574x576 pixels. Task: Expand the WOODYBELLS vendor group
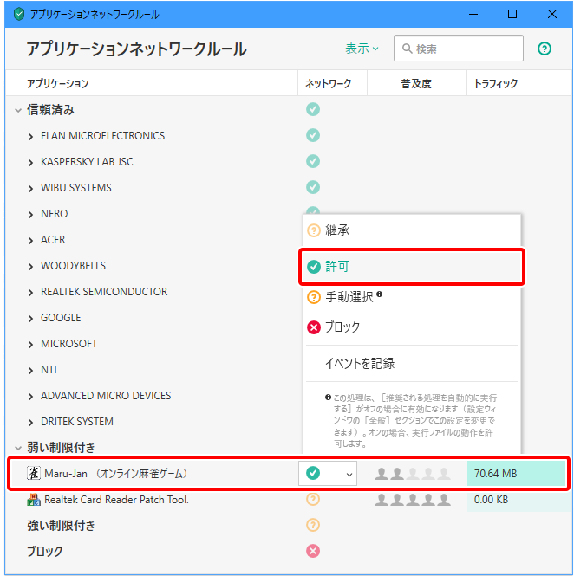coord(31,266)
